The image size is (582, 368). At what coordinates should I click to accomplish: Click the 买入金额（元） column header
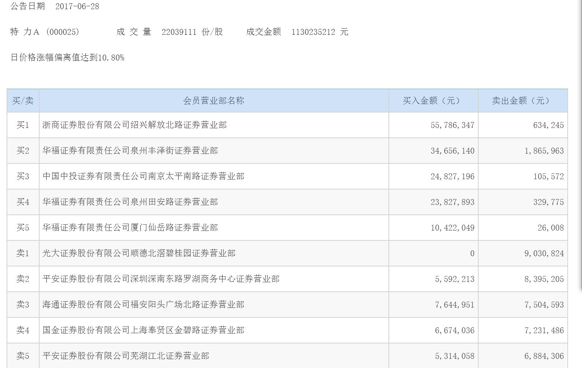pyautogui.click(x=434, y=101)
